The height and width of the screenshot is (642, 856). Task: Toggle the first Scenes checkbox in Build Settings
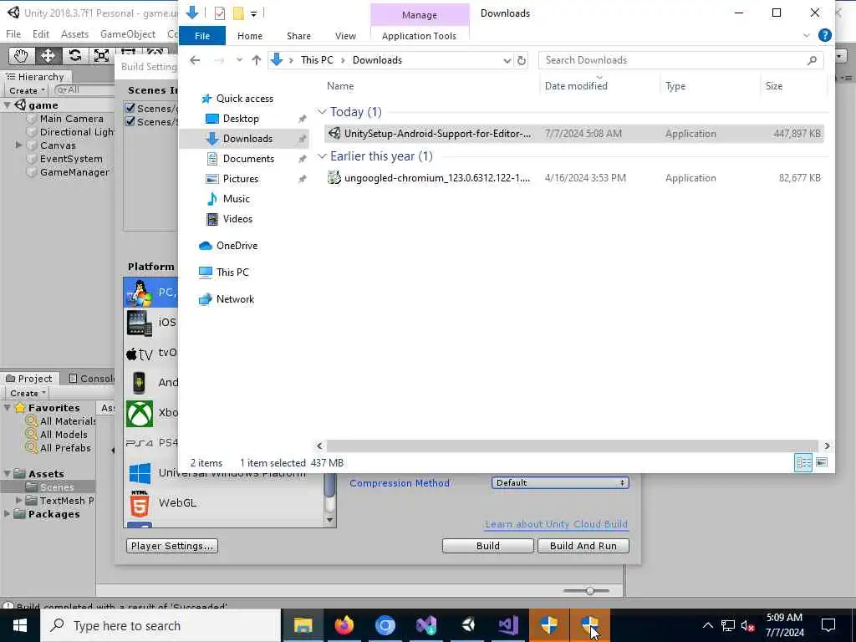(130, 108)
